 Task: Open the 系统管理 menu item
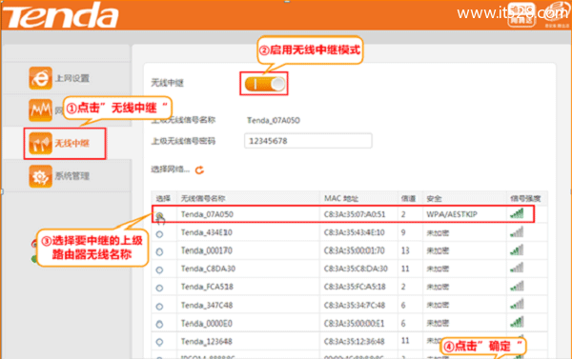pyautogui.click(x=71, y=176)
